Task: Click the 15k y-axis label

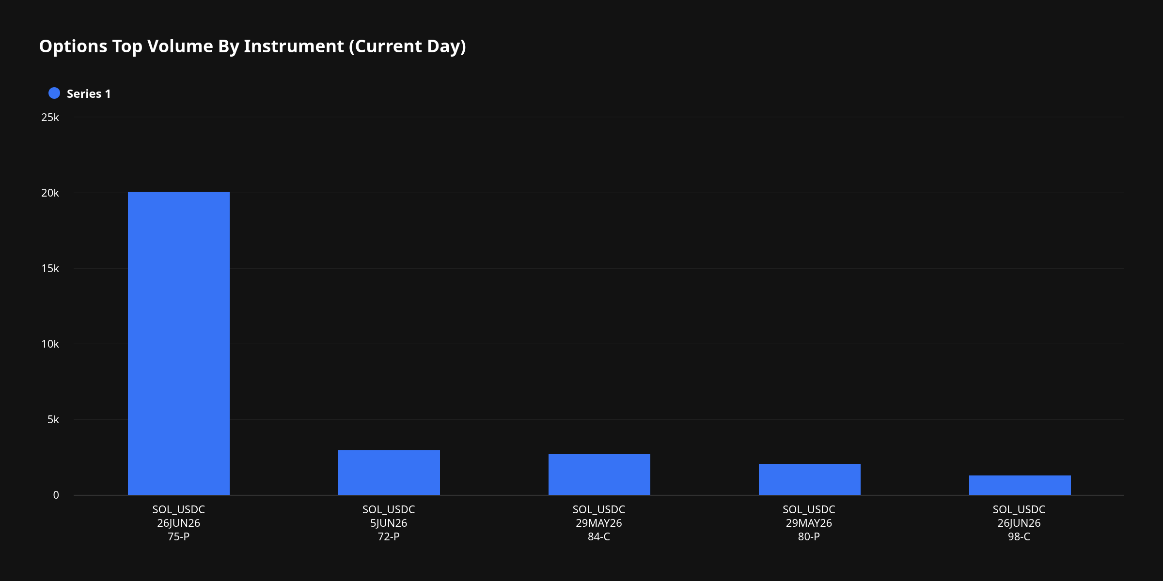Action: tap(50, 268)
